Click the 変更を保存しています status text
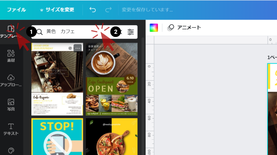Viewport: 277px width, 155px height. click(147, 10)
